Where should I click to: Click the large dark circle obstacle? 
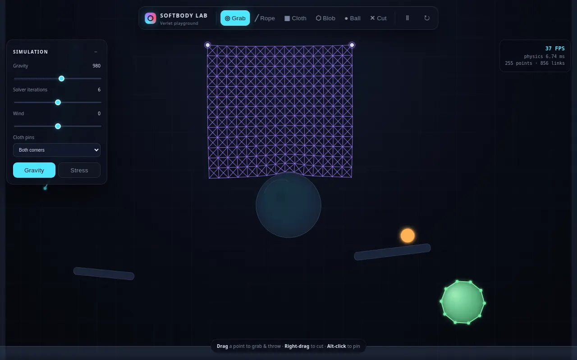[x=288, y=205]
